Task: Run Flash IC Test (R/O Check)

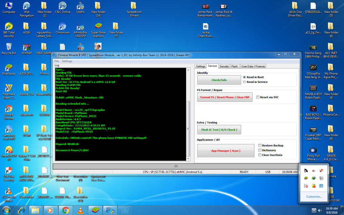Action: pyautogui.click(x=219, y=130)
